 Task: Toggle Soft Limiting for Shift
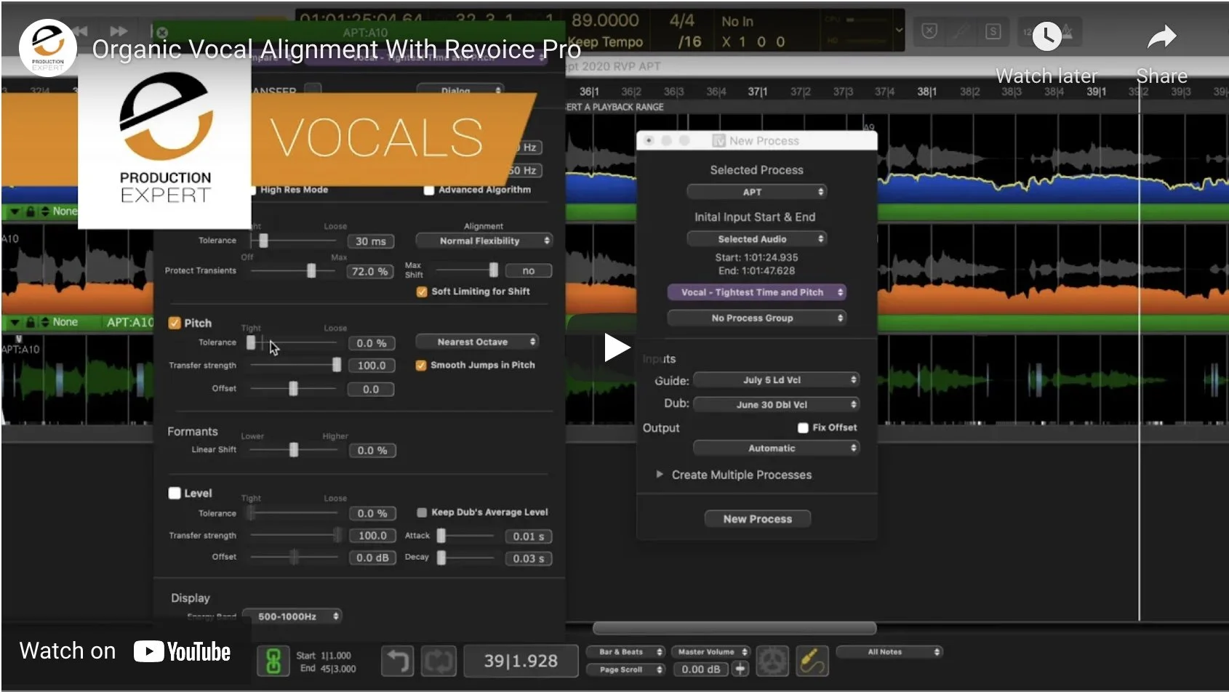coord(421,291)
